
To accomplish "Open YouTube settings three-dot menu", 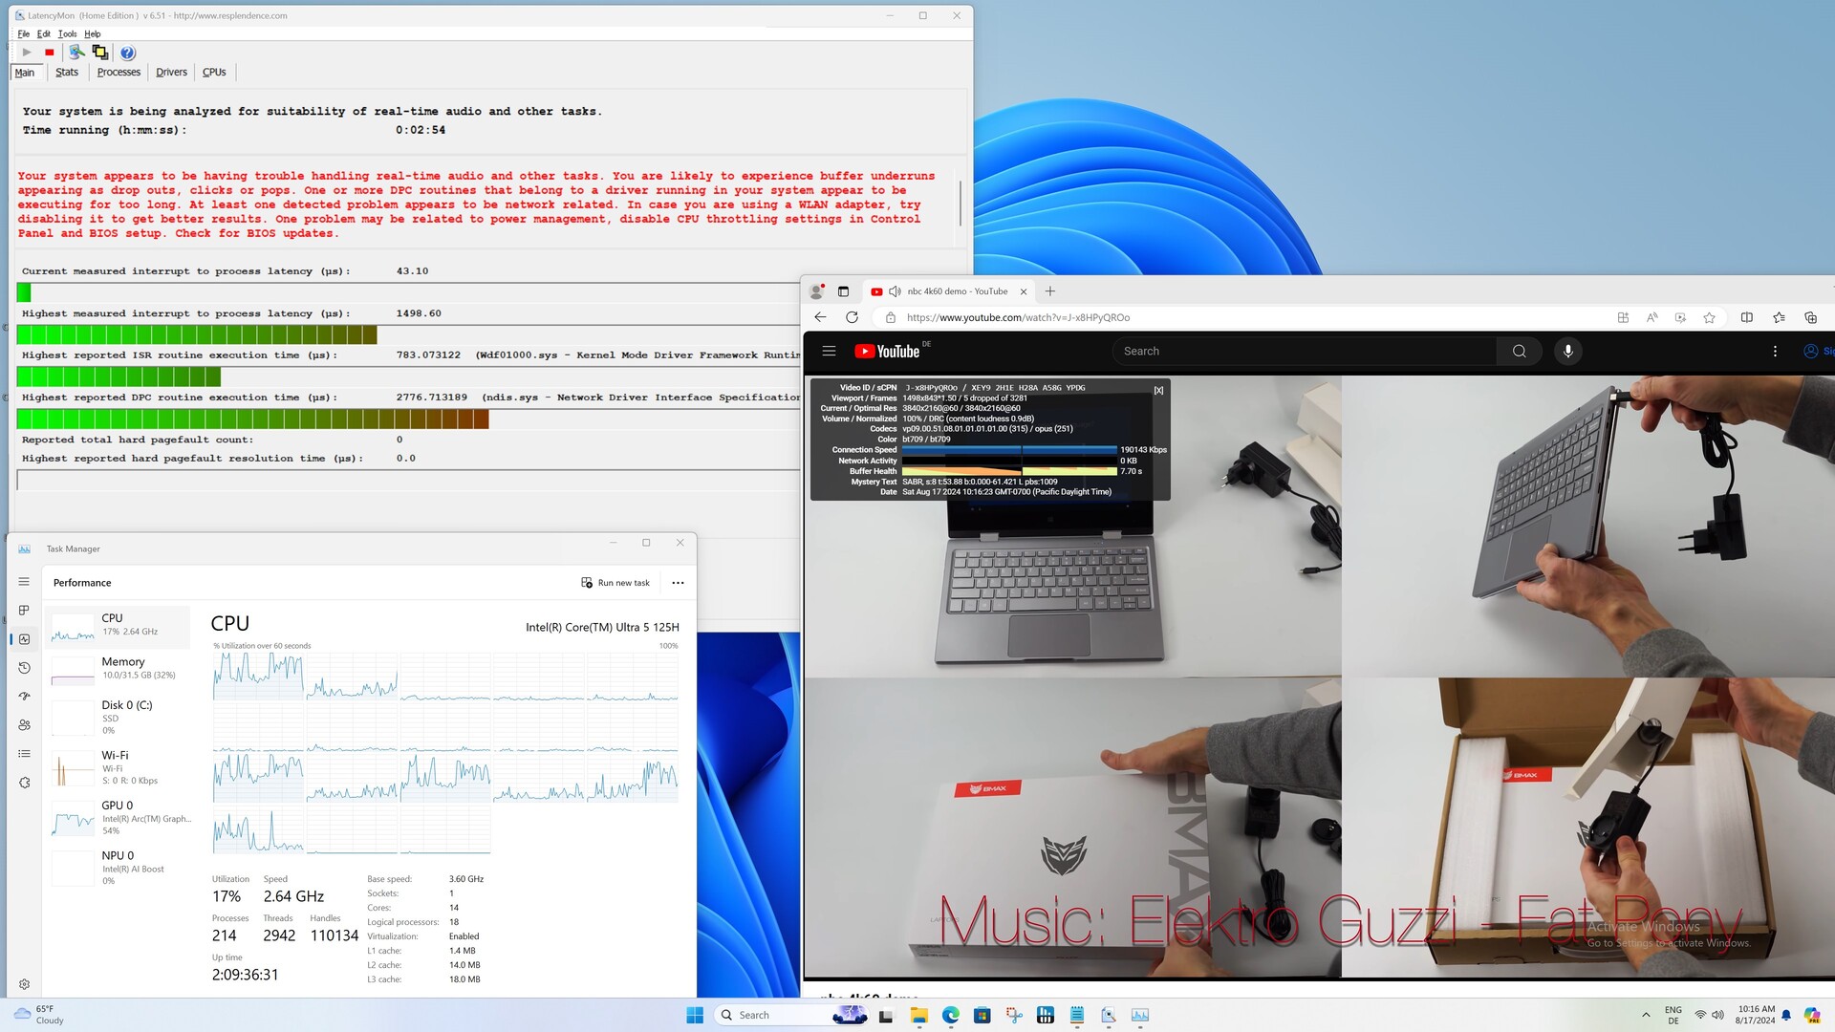I will click(x=1775, y=351).
